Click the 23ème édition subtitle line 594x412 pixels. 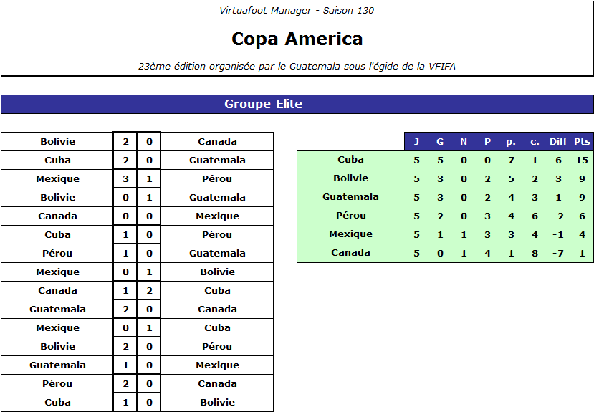pyautogui.click(x=297, y=67)
